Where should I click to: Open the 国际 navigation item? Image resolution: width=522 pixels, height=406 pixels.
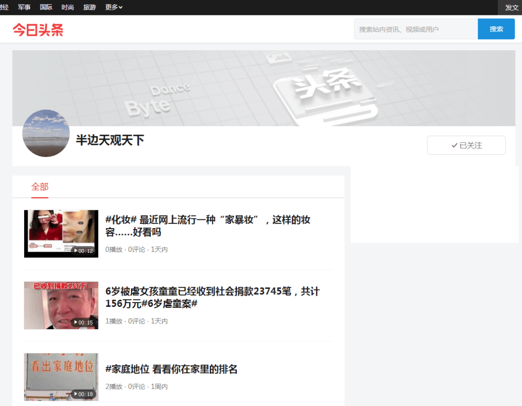pyautogui.click(x=46, y=7)
